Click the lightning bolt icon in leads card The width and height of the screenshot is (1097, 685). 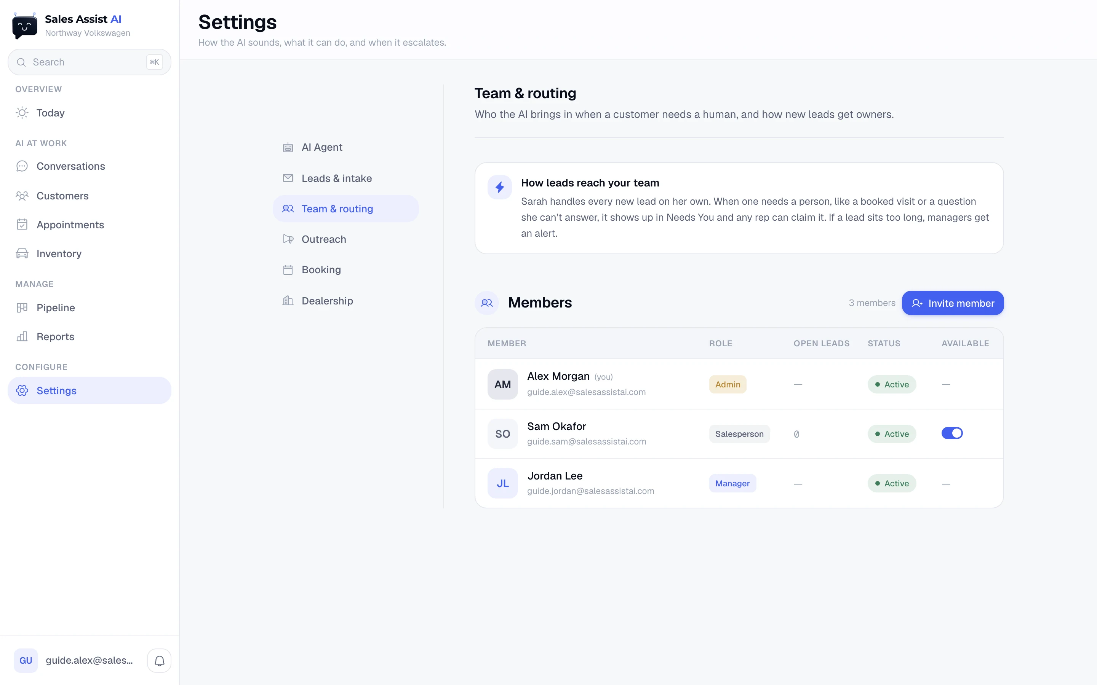[499, 187]
